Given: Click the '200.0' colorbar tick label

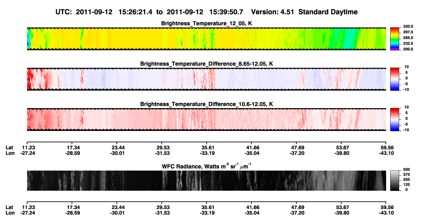Looking at the screenshot, I should coord(408,49).
